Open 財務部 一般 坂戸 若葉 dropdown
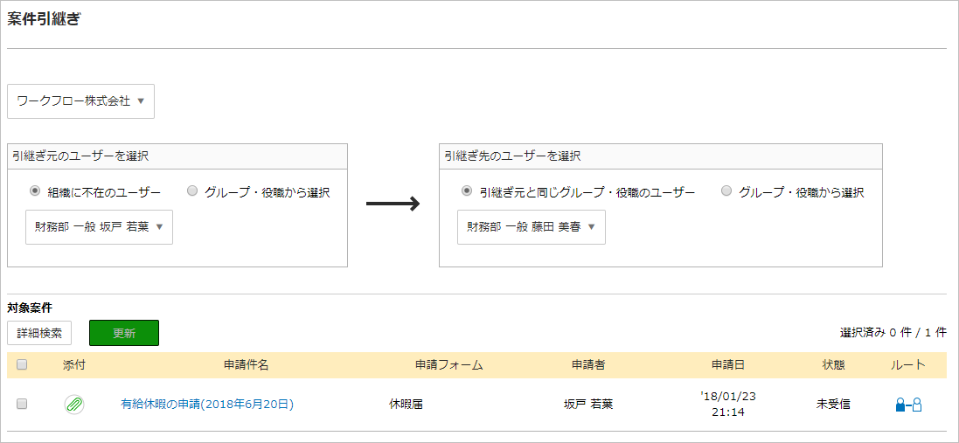This screenshot has height=443, width=959. [x=99, y=227]
